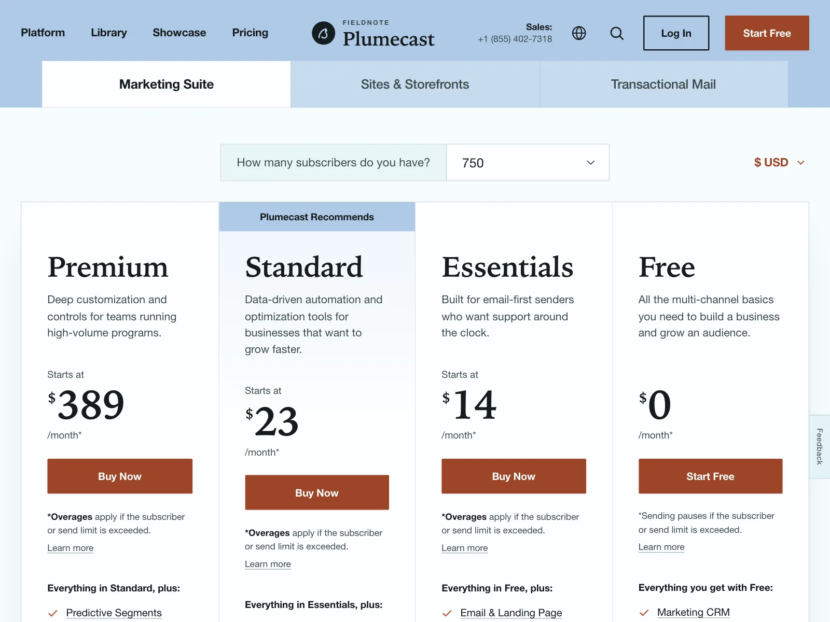This screenshot has height=622, width=830.
Task: Open the Platform menu
Action: 43,33
